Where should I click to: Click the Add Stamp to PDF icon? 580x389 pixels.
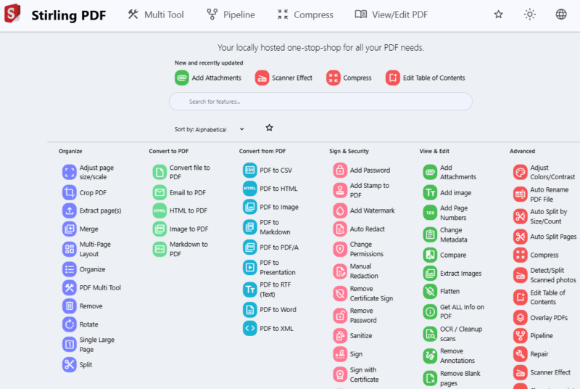340,190
